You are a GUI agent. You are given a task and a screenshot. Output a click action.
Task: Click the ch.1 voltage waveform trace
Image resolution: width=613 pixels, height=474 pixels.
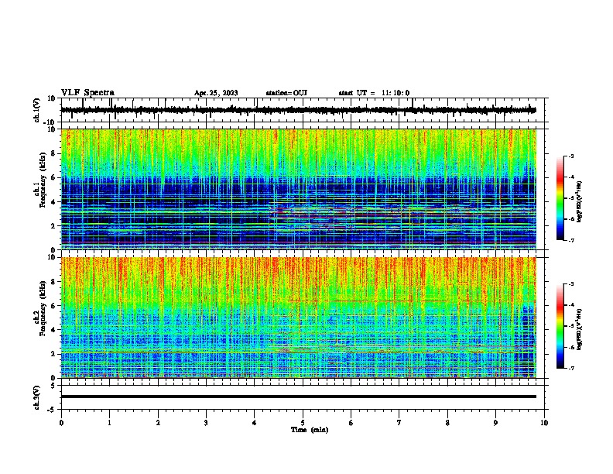point(298,110)
